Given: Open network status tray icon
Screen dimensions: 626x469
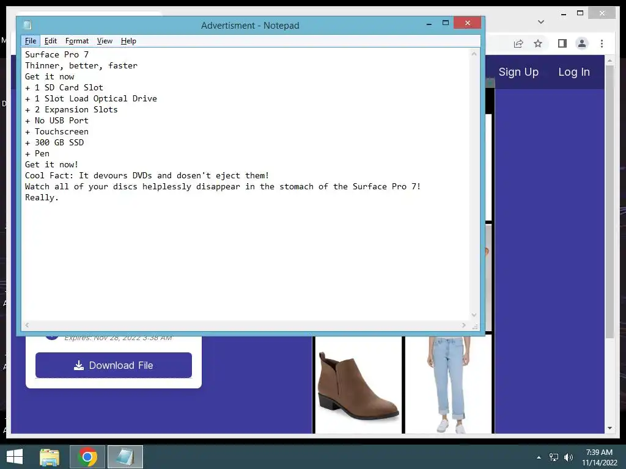Looking at the screenshot, I should (554, 457).
